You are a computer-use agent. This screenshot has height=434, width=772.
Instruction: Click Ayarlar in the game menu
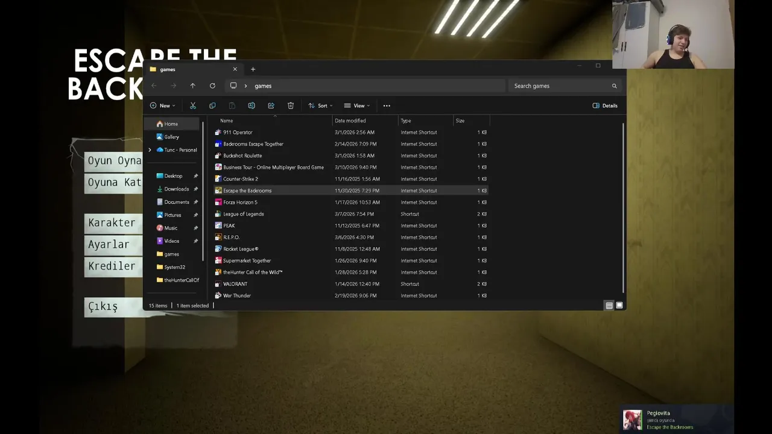tap(113, 245)
